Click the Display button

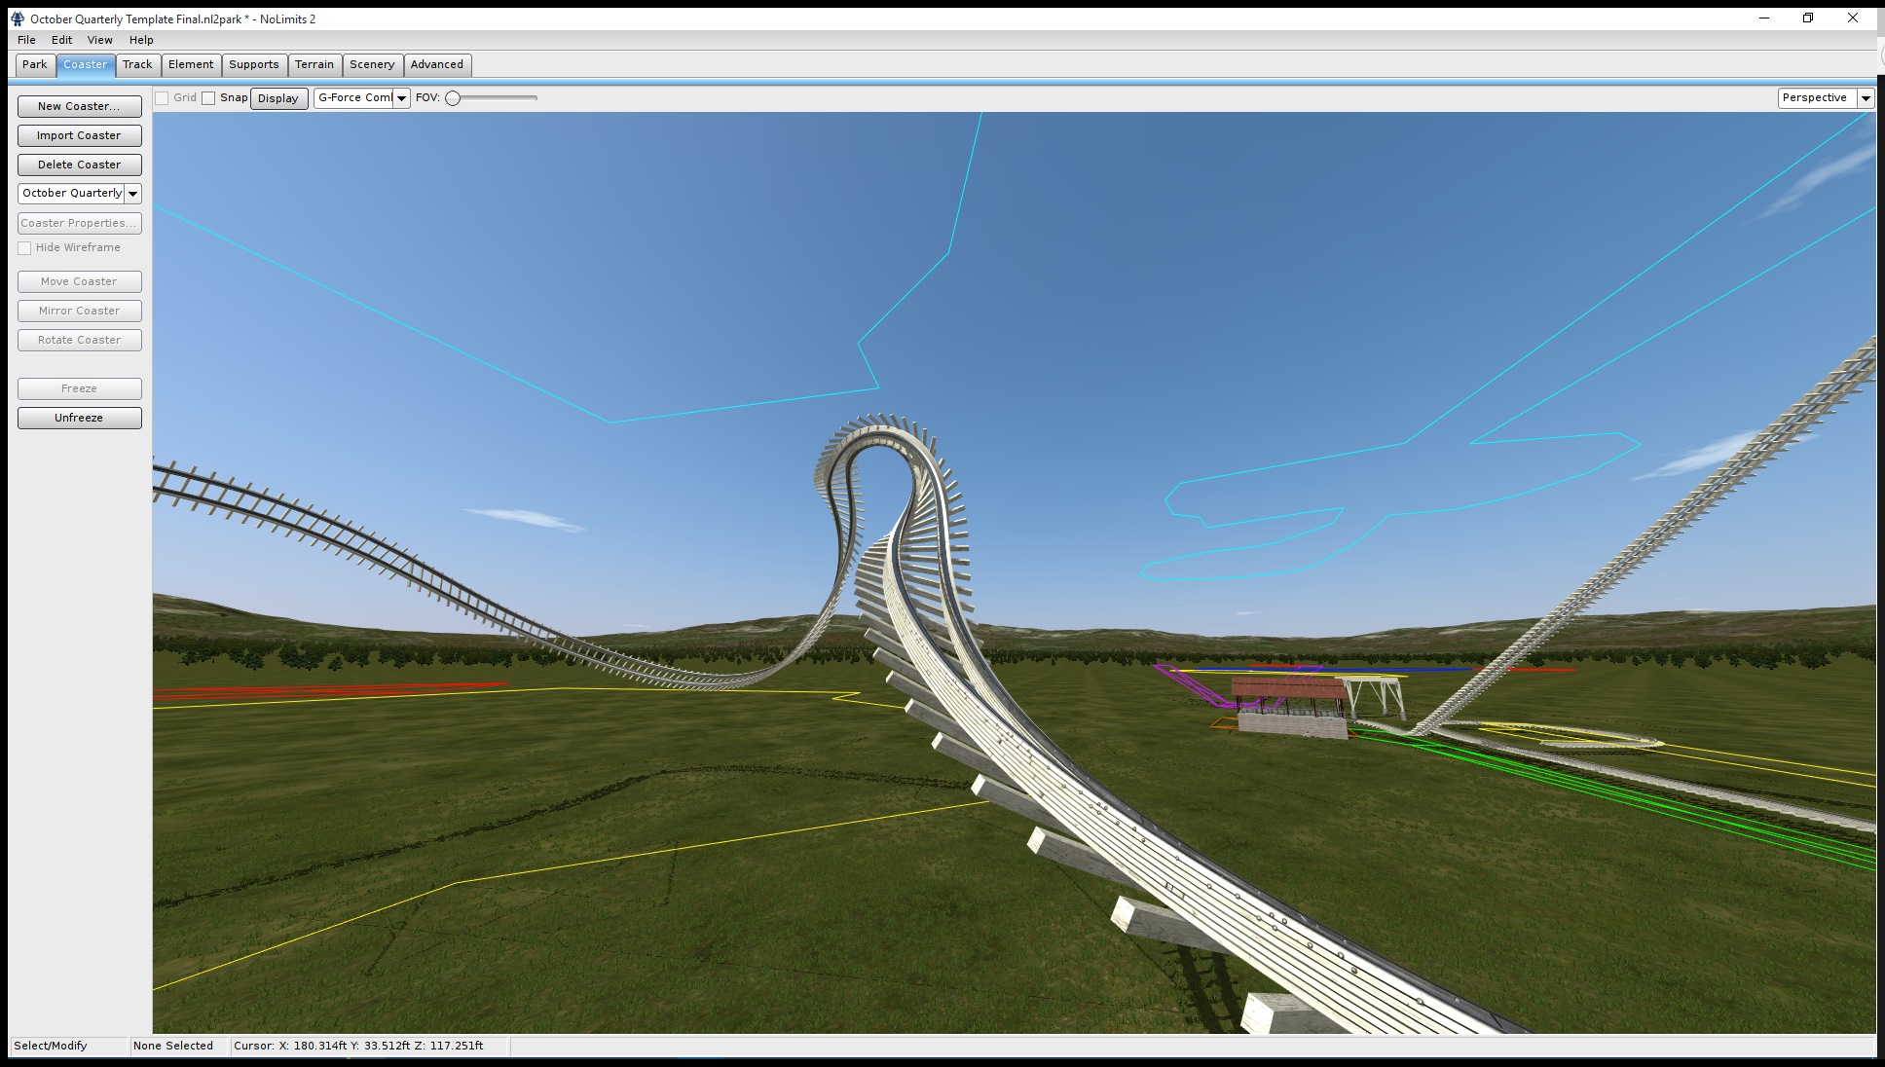278,98
